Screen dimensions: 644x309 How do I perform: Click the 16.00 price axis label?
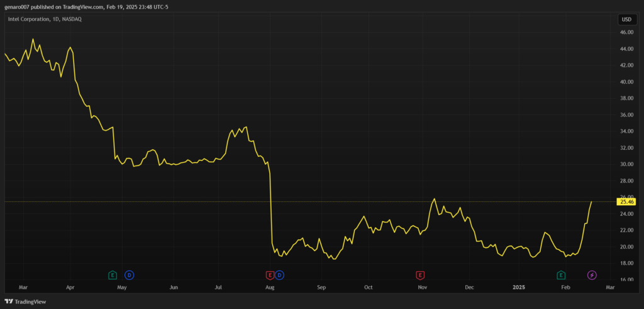[626, 280]
